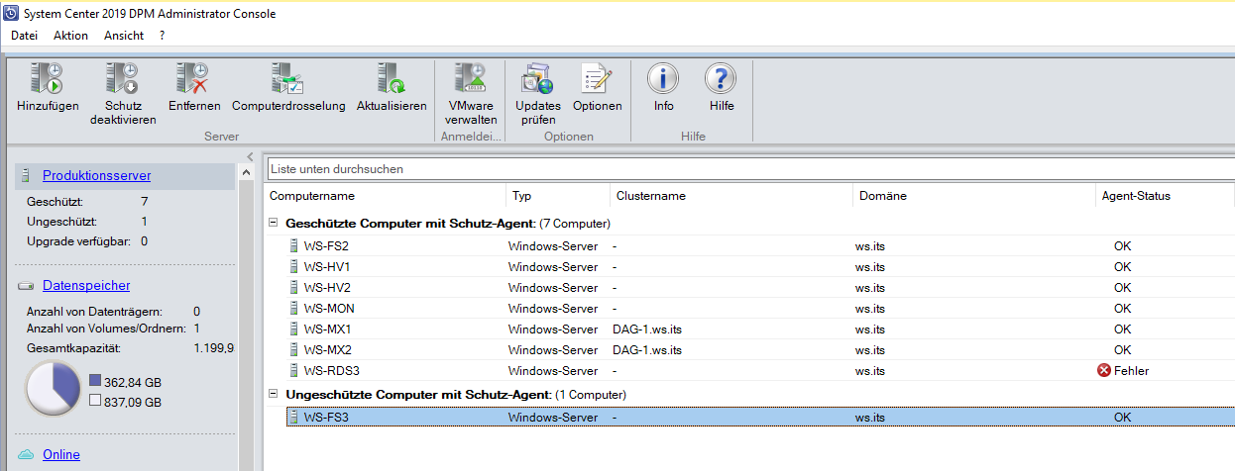
Task: Open the Datenspeicher link
Action: (86, 286)
